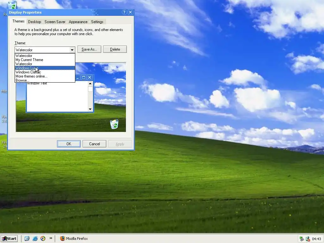Go to the Settings tab
This screenshot has height=243, width=324.
click(x=97, y=22)
